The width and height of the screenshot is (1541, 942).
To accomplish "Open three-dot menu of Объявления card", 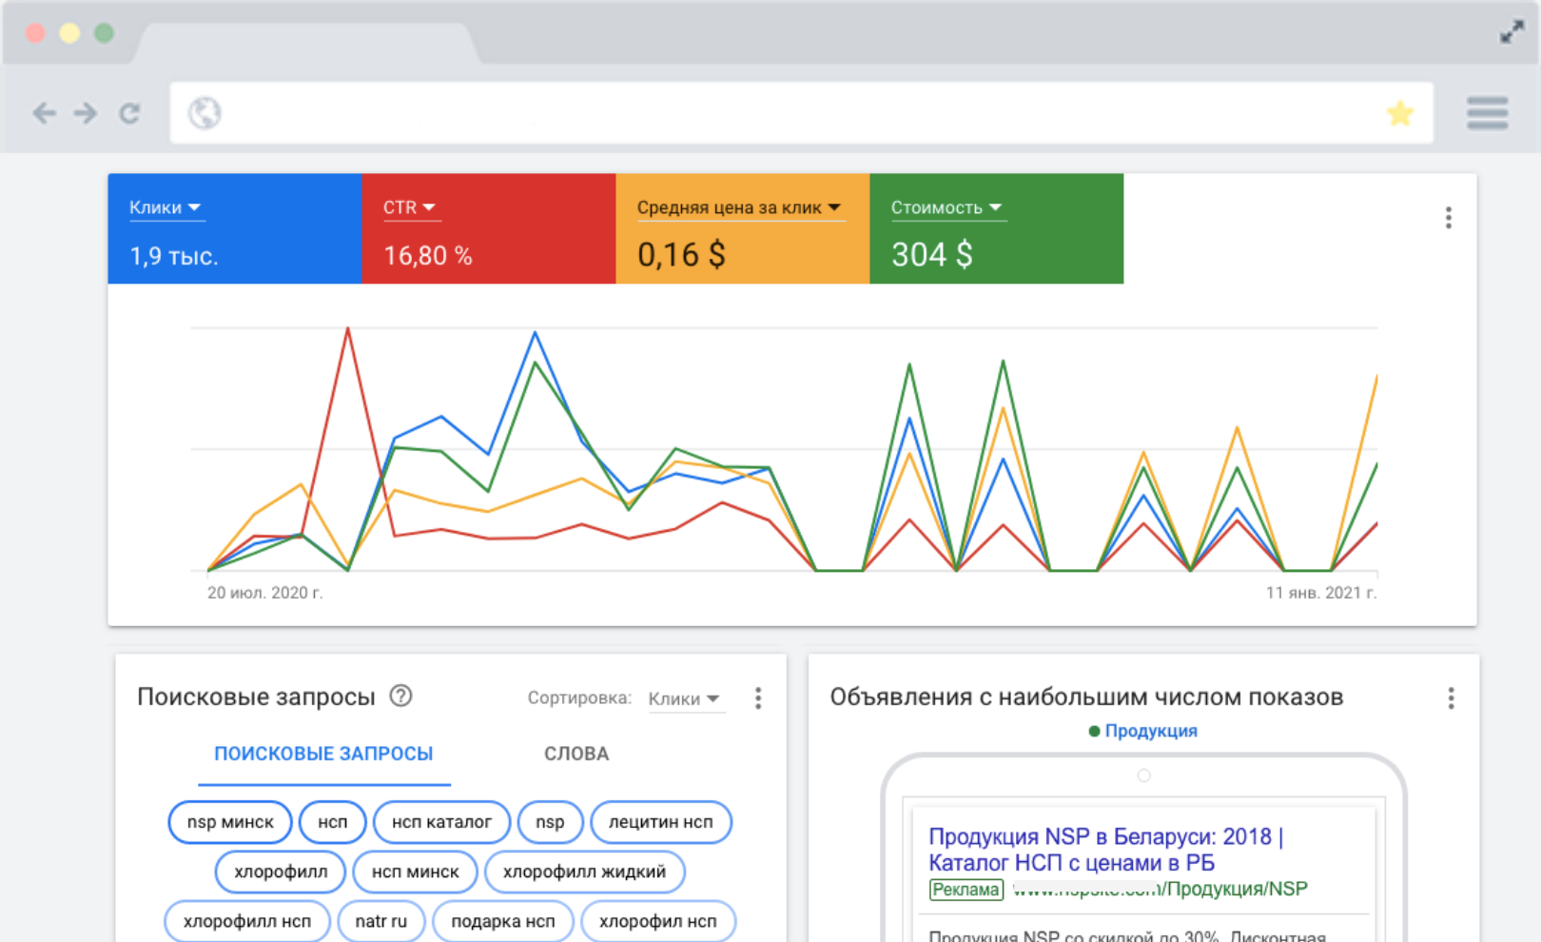I will (x=1451, y=698).
